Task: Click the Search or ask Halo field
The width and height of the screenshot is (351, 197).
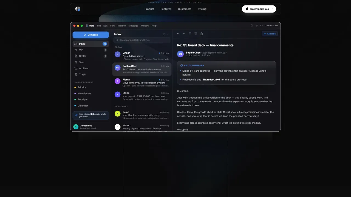Action: pyautogui.click(x=142, y=40)
